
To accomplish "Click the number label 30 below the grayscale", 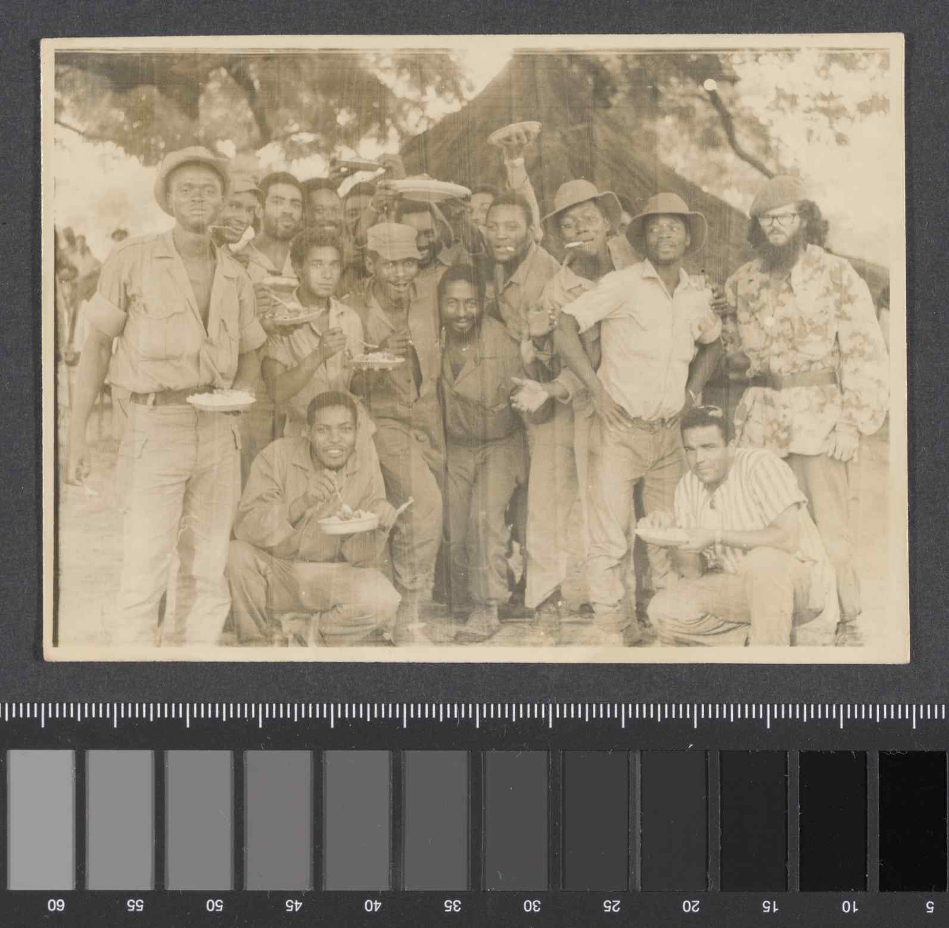I will pos(531,907).
